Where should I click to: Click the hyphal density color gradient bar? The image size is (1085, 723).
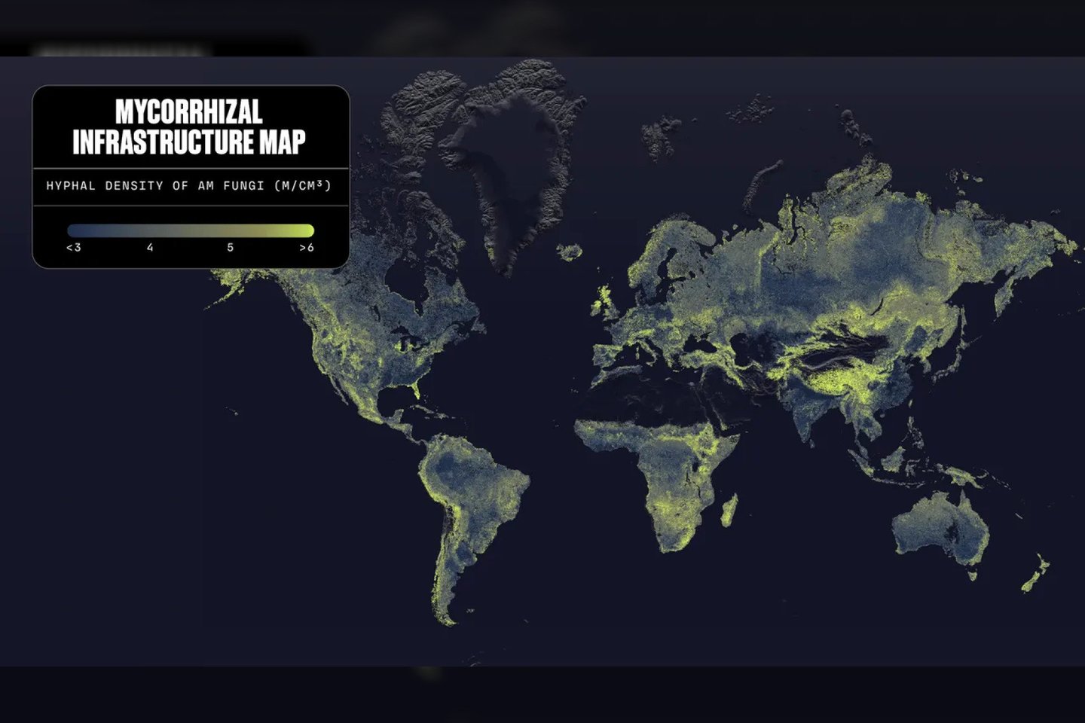[191, 230]
